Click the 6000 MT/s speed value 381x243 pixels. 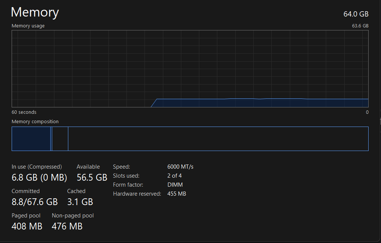[x=180, y=167]
